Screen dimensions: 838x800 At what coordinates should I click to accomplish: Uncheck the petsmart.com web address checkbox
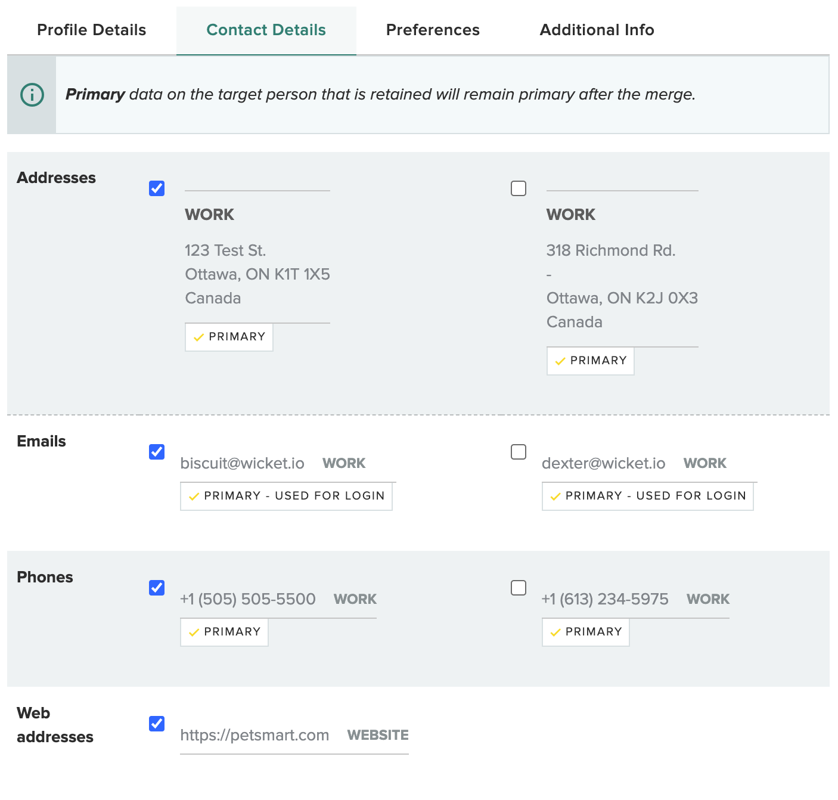coord(157,724)
